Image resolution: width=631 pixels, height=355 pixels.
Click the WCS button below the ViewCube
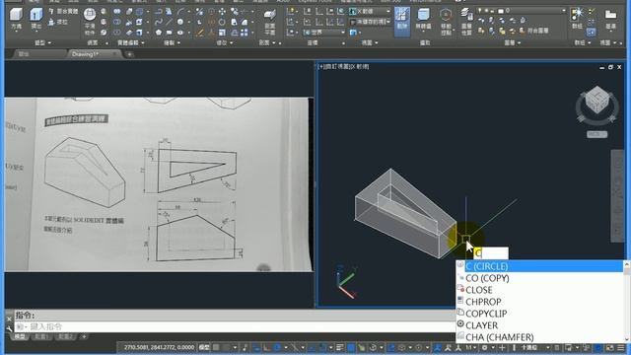tap(596, 134)
